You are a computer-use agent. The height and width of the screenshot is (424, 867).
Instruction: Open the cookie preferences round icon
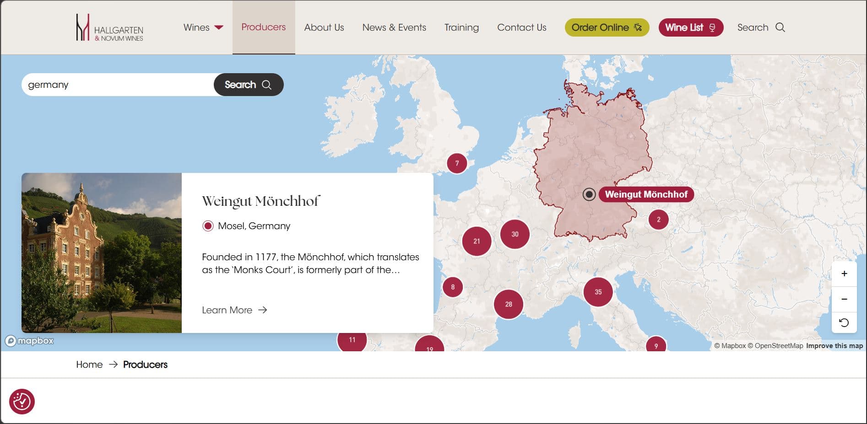22,402
